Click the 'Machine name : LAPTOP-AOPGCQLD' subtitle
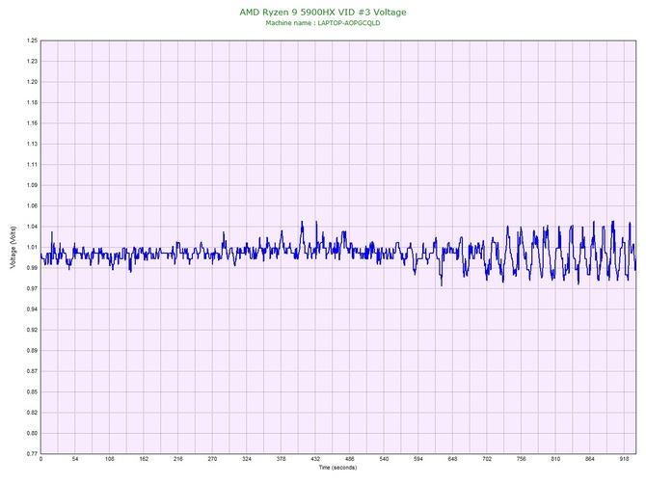This screenshot has width=646, height=484. [323, 23]
